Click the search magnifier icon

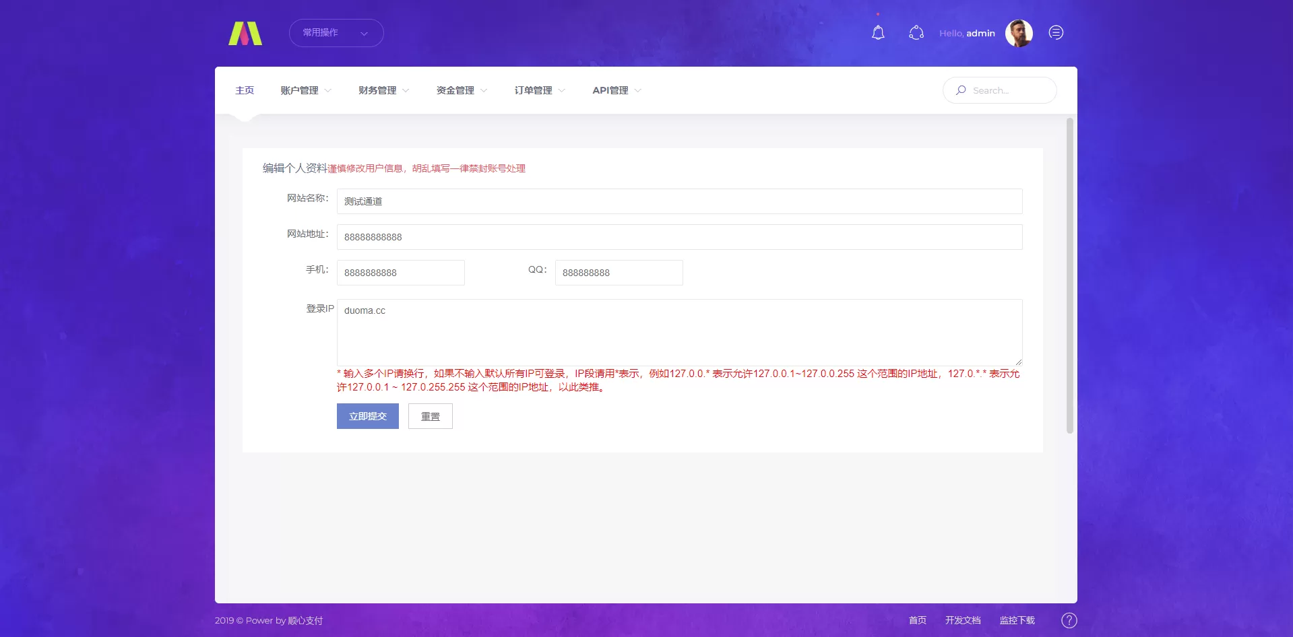[961, 90]
